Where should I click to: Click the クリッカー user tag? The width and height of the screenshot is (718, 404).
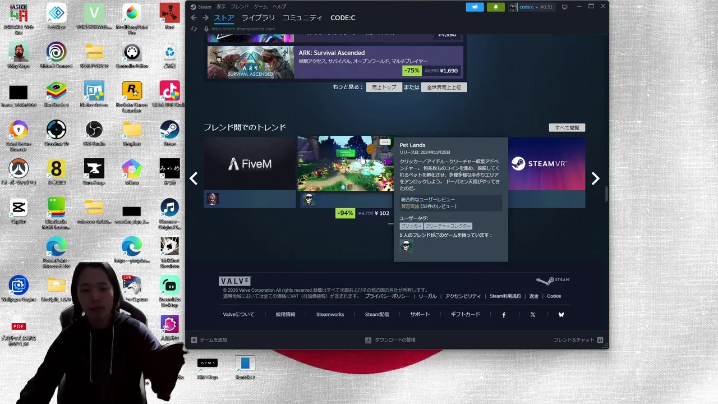[x=411, y=226]
